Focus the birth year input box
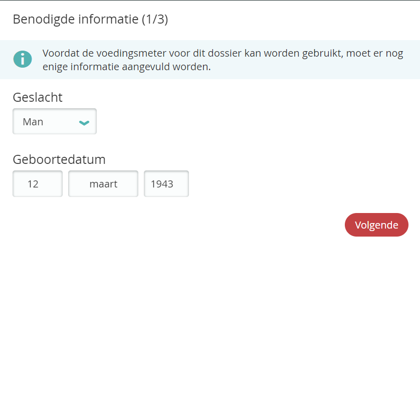 (x=166, y=184)
